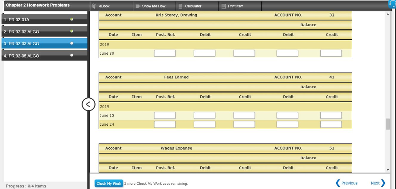Click the Previous chevron arrow icon
Viewport: 396px width, 189px height.
pos(338,183)
